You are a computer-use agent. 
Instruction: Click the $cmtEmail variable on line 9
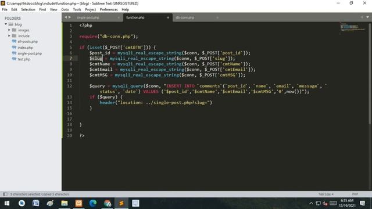coord(101,69)
